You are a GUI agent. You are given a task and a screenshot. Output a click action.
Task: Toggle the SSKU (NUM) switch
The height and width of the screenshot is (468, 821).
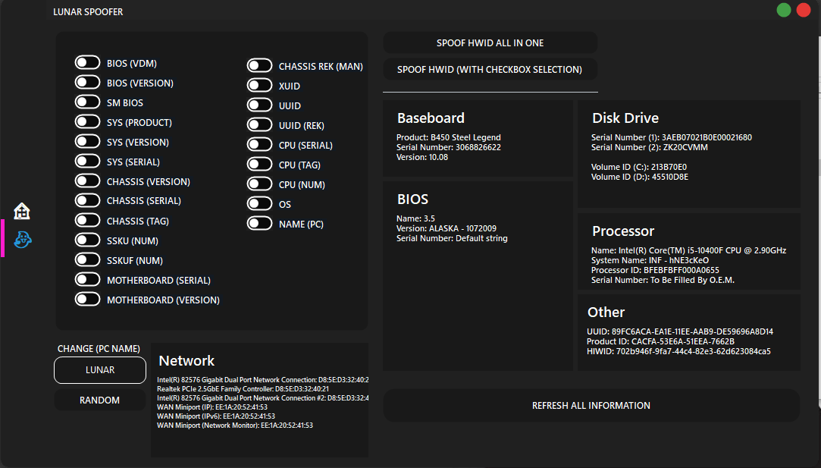(x=87, y=240)
